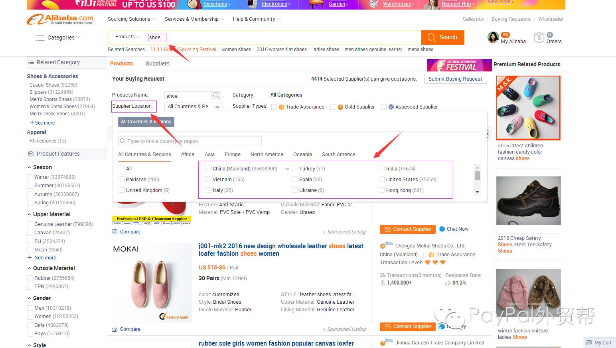This screenshot has width=616, height=348.
Task: Click the My Cart icon
Action: click(x=589, y=343)
